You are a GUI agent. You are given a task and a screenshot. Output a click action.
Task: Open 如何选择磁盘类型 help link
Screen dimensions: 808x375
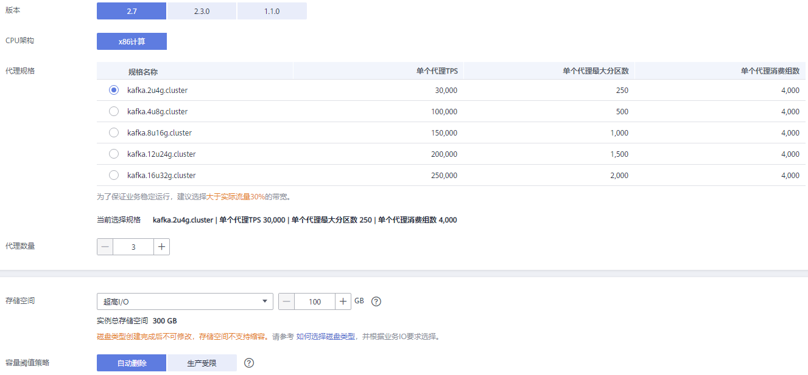point(325,336)
